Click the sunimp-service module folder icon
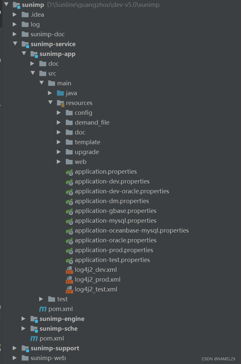 point(25,44)
